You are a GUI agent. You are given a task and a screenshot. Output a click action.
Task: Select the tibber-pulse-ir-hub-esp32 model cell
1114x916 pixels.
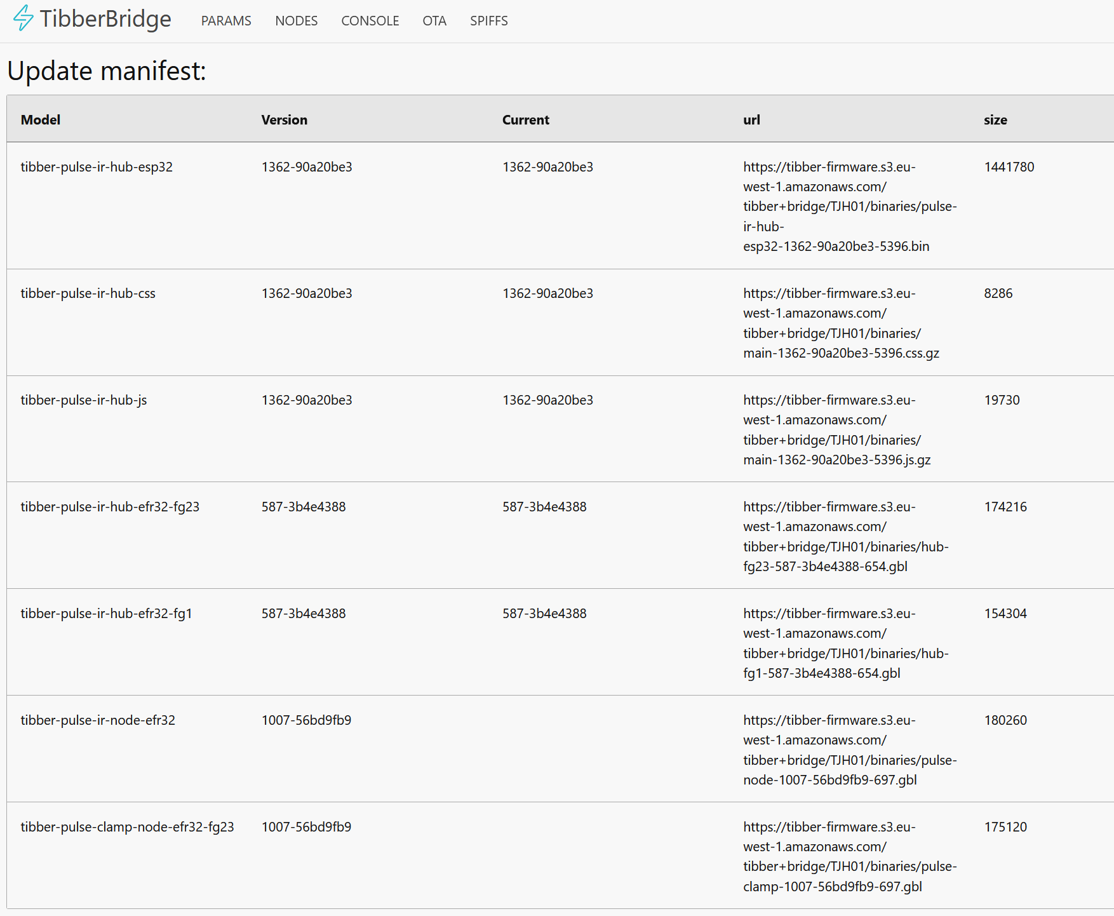pos(97,167)
